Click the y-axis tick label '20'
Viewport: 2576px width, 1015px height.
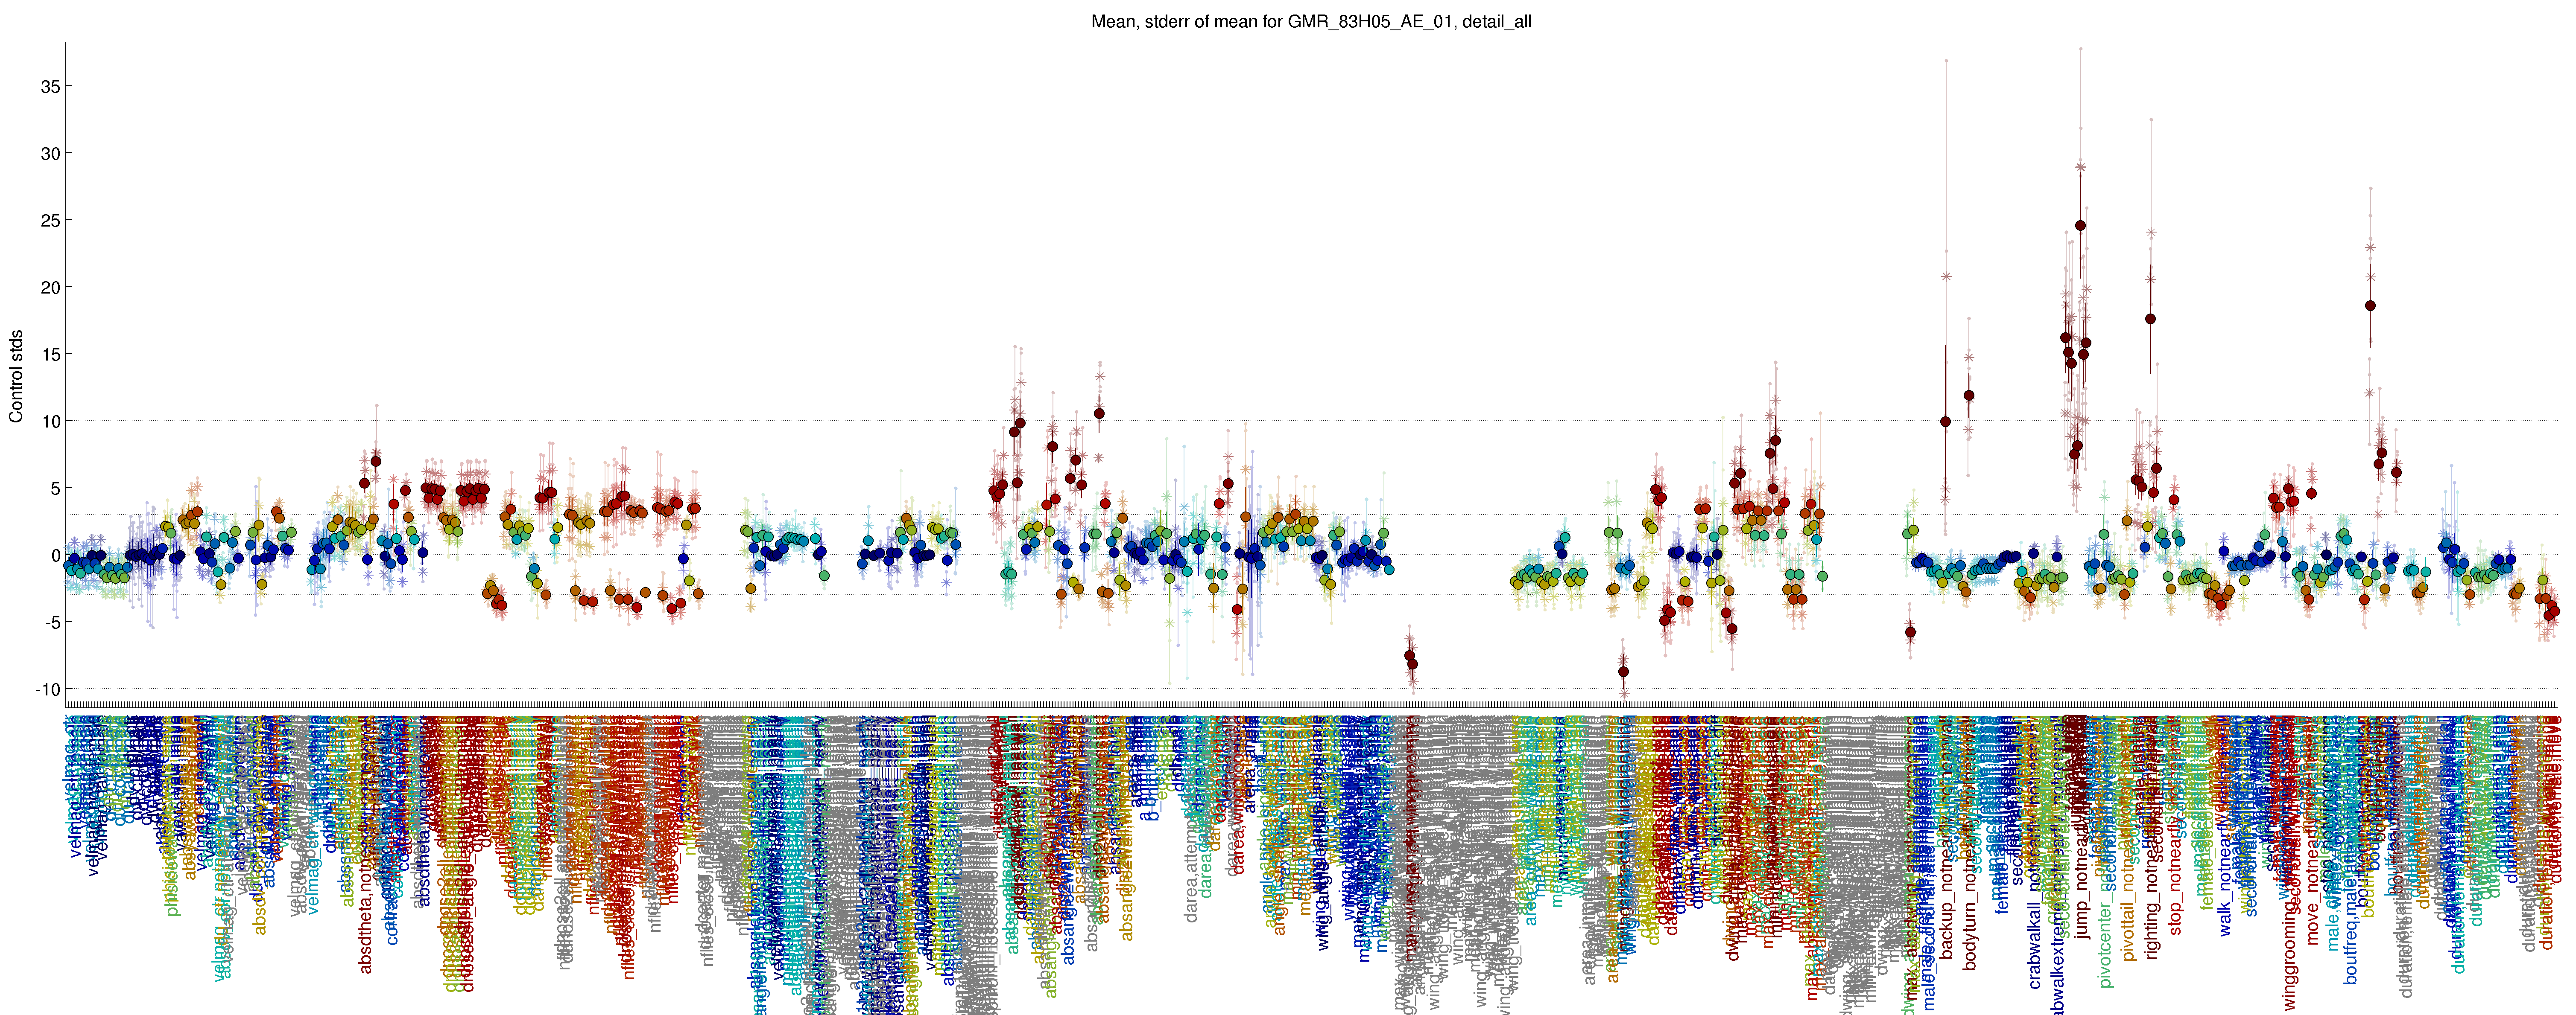click(x=50, y=288)
